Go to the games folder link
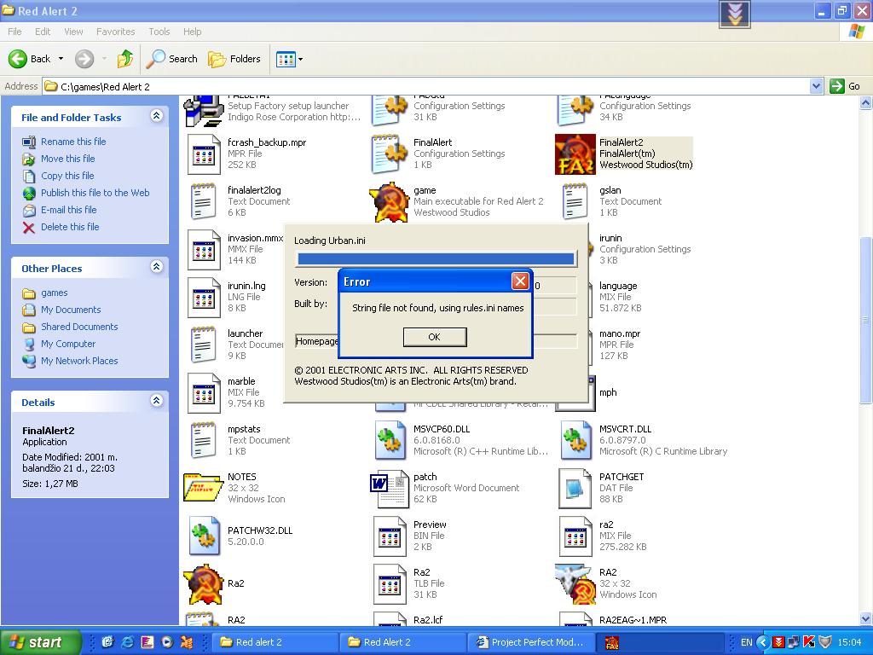The image size is (873, 655). coord(54,293)
